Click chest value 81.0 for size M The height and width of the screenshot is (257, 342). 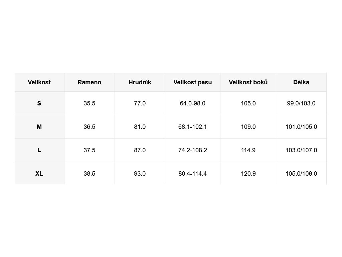coord(140,127)
